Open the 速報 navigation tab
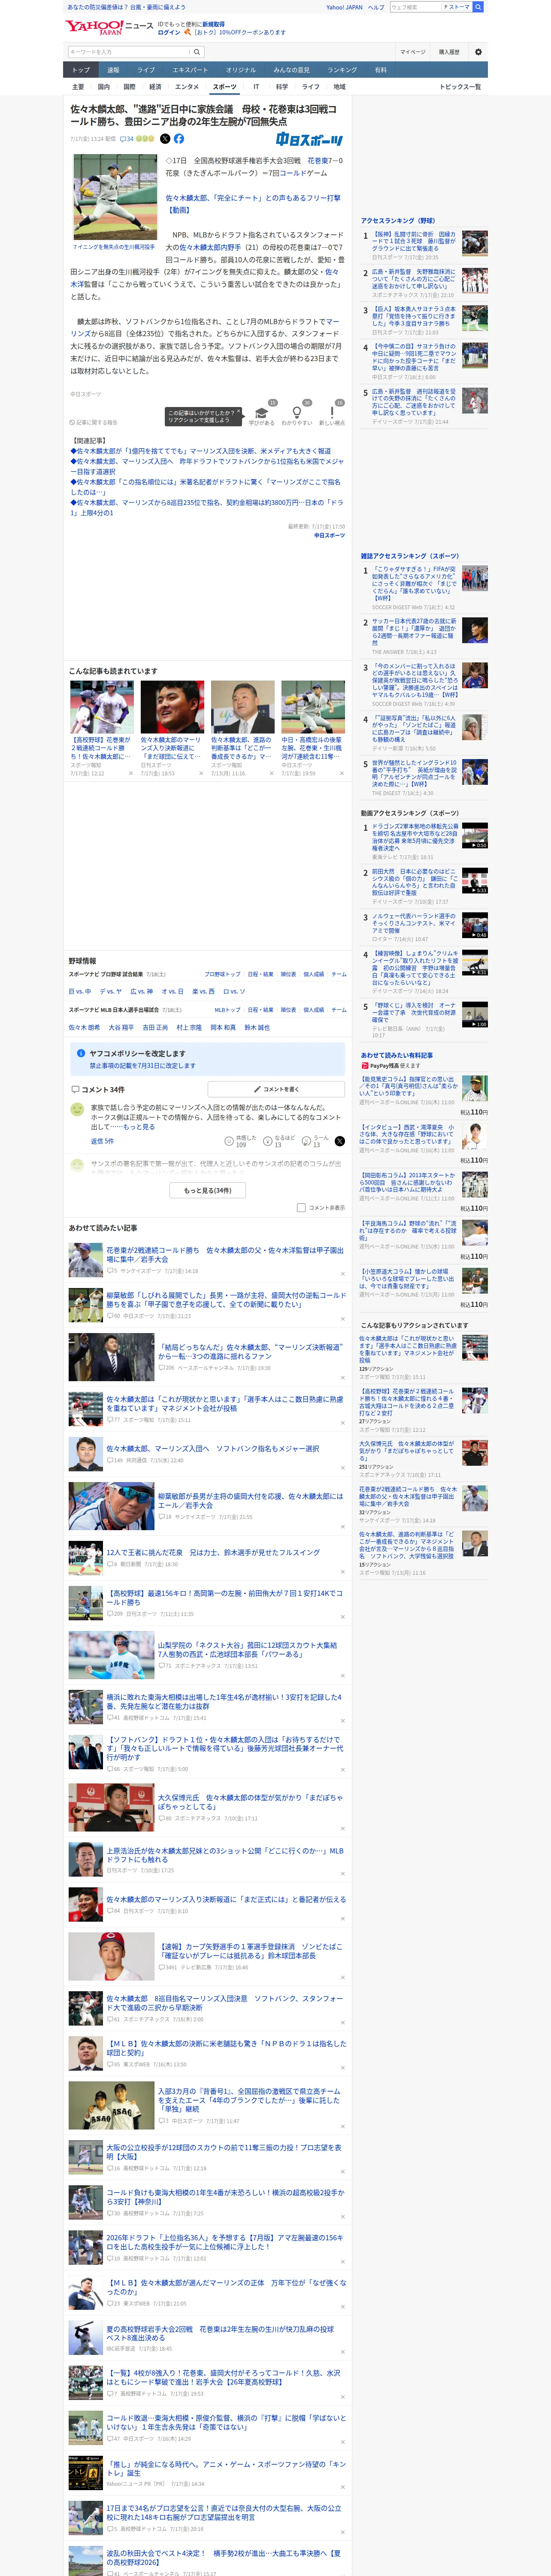Image resolution: width=551 pixels, height=2576 pixels. coord(113,70)
